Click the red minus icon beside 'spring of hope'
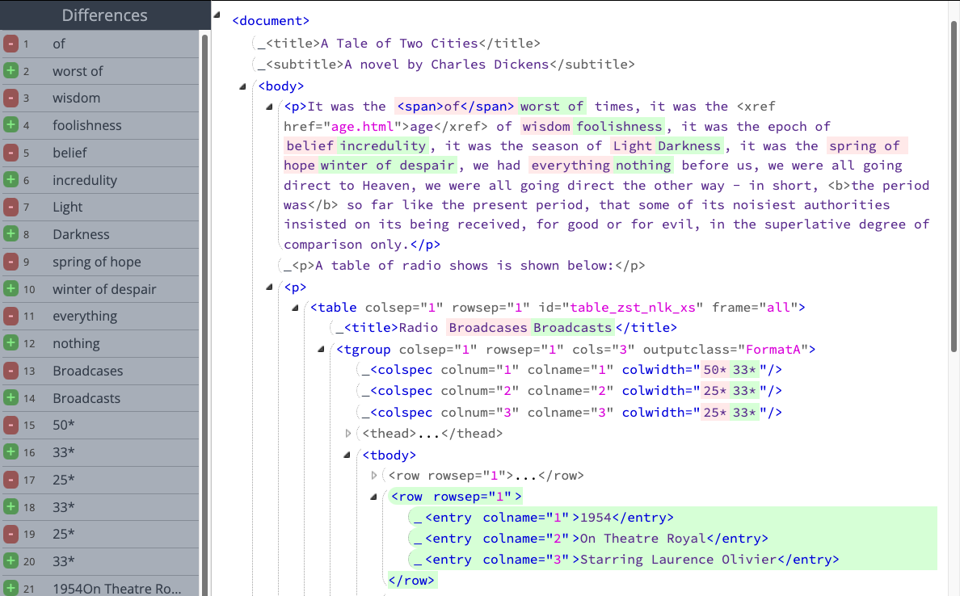Screen dimensions: 960x596 (11, 262)
